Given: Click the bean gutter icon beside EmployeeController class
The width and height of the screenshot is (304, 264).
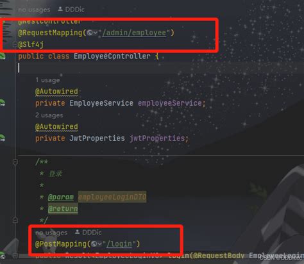Looking at the screenshot, I should [2, 56].
